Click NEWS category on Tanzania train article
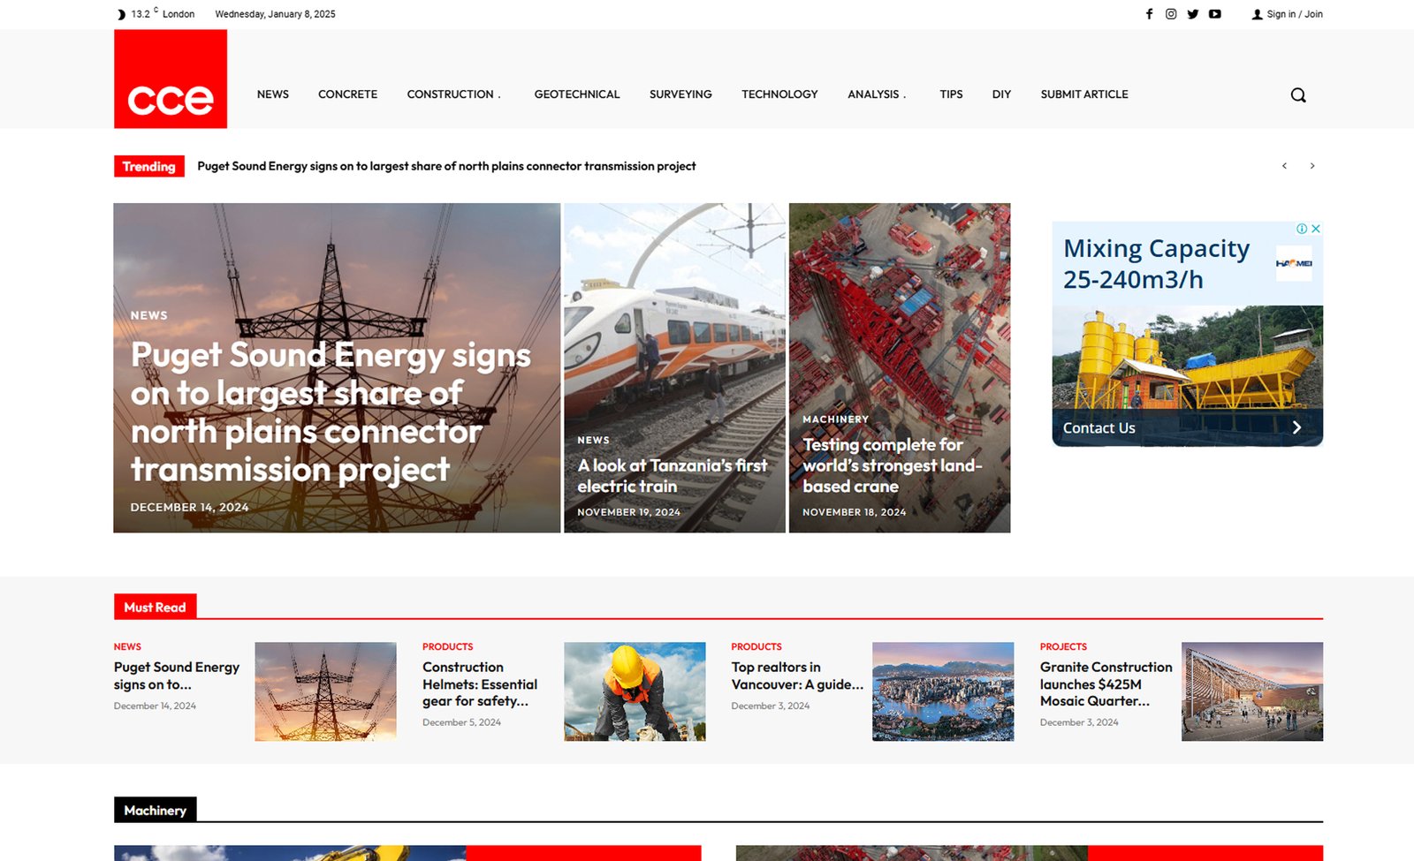This screenshot has width=1414, height=861. pos(593,440)
